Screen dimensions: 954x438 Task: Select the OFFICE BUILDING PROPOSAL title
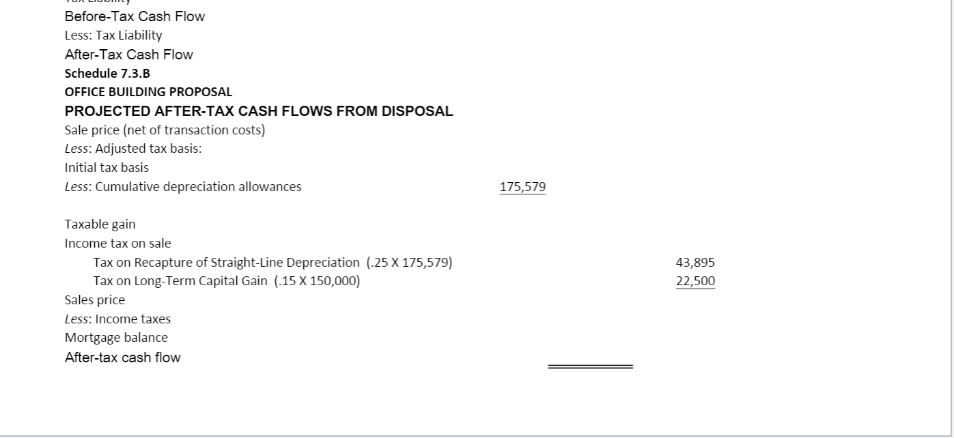click(x=148, y=91)
